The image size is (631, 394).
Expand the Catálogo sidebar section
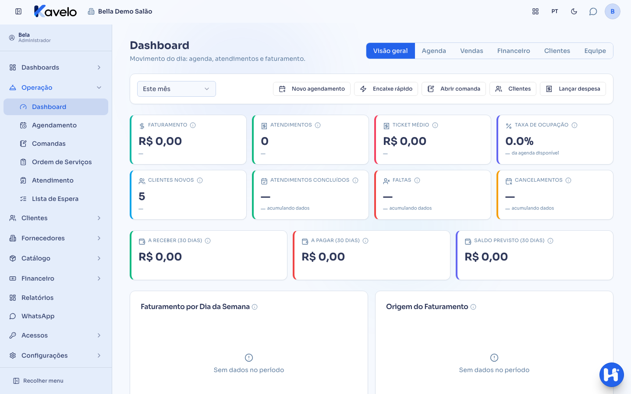click(x=56, y=258)
